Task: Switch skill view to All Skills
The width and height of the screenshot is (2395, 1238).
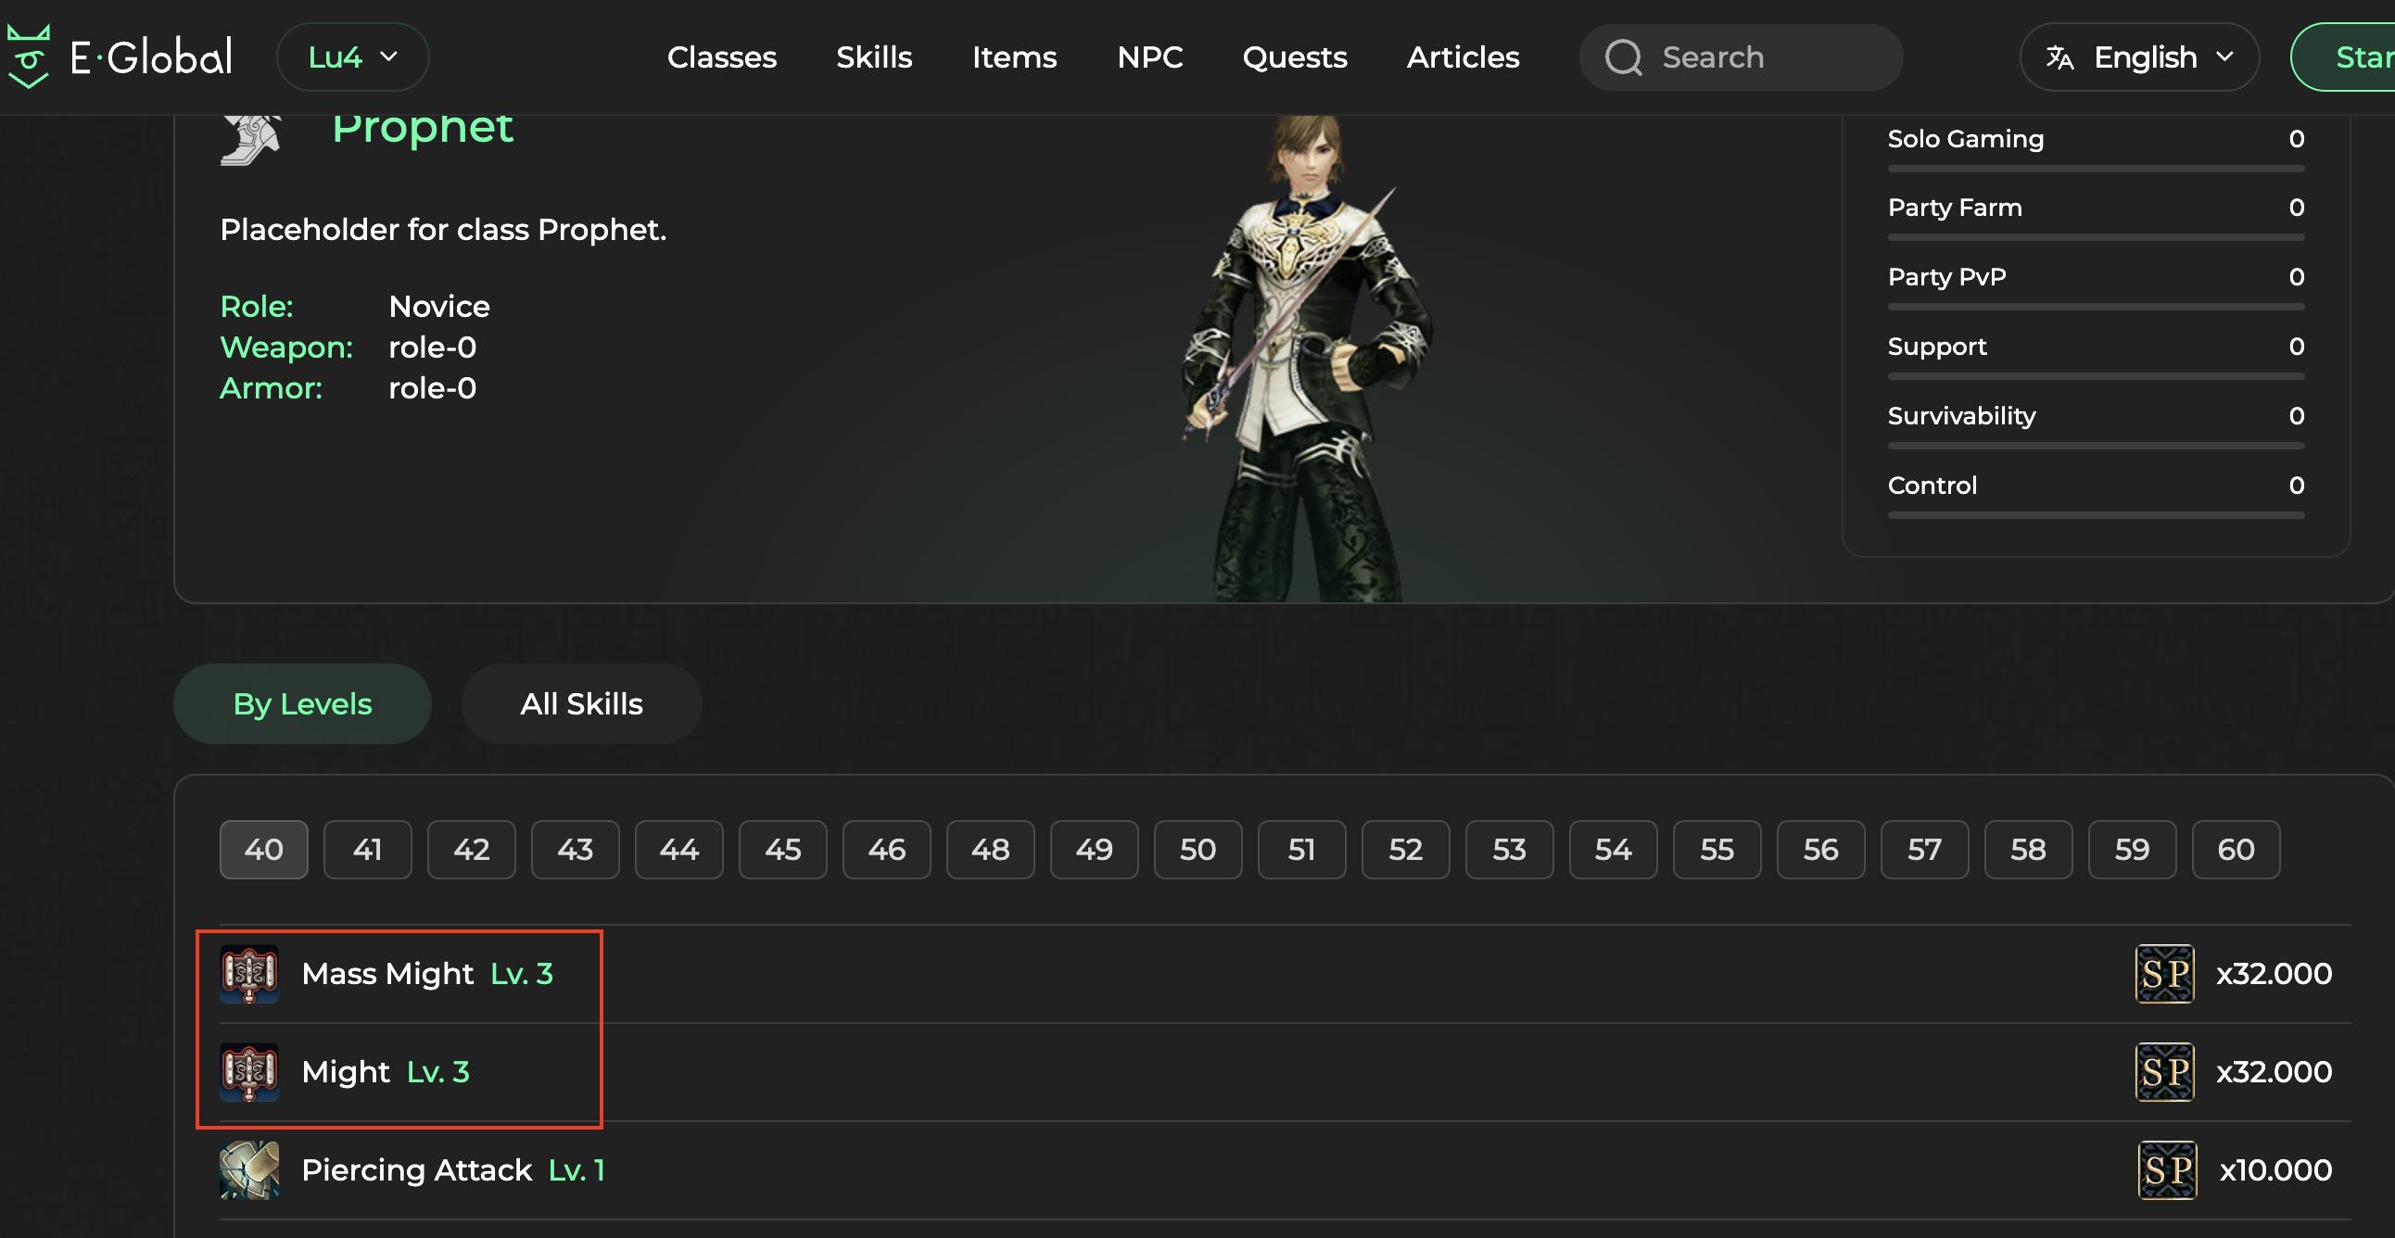Action: (581, 703)
